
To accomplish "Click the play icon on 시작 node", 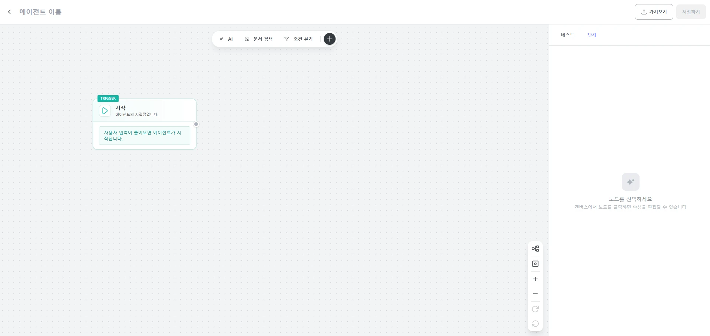I will [x=105, y=111].
